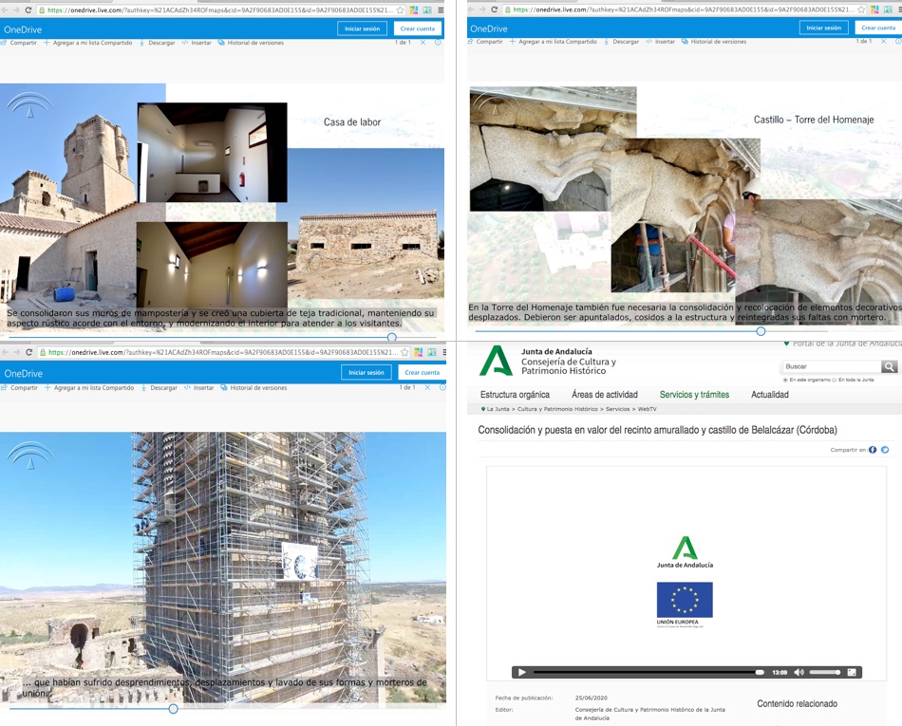
Task: Click the Junta de Andalucía header logo
Action: (x=496, y=361)
